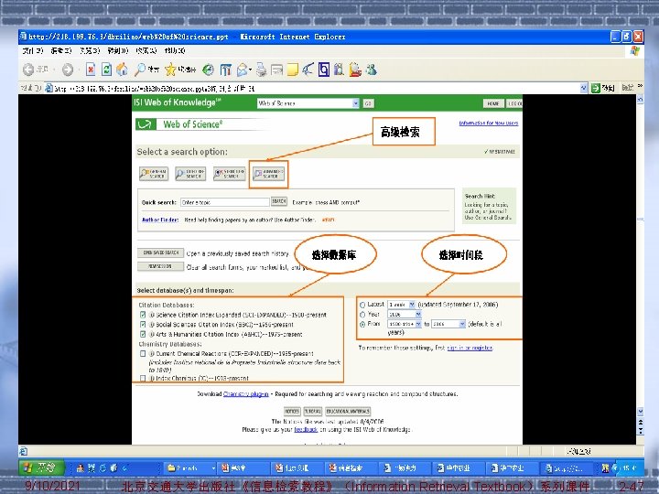Image resolution: width=659 pixels, height=494 pixels.
Task: Click Structure Search button icon
Action: click(229, 174)
